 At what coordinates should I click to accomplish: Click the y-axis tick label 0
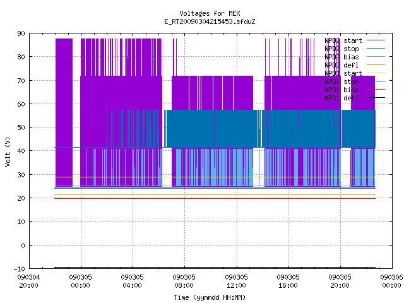click(23, 246)
